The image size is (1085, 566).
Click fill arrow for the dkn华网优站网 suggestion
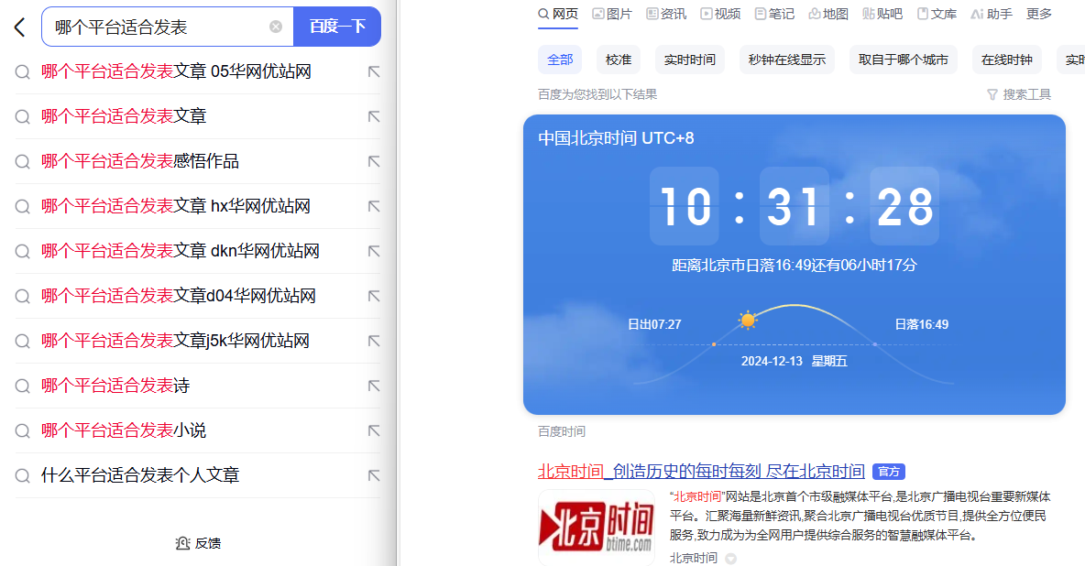coord(374,251)
